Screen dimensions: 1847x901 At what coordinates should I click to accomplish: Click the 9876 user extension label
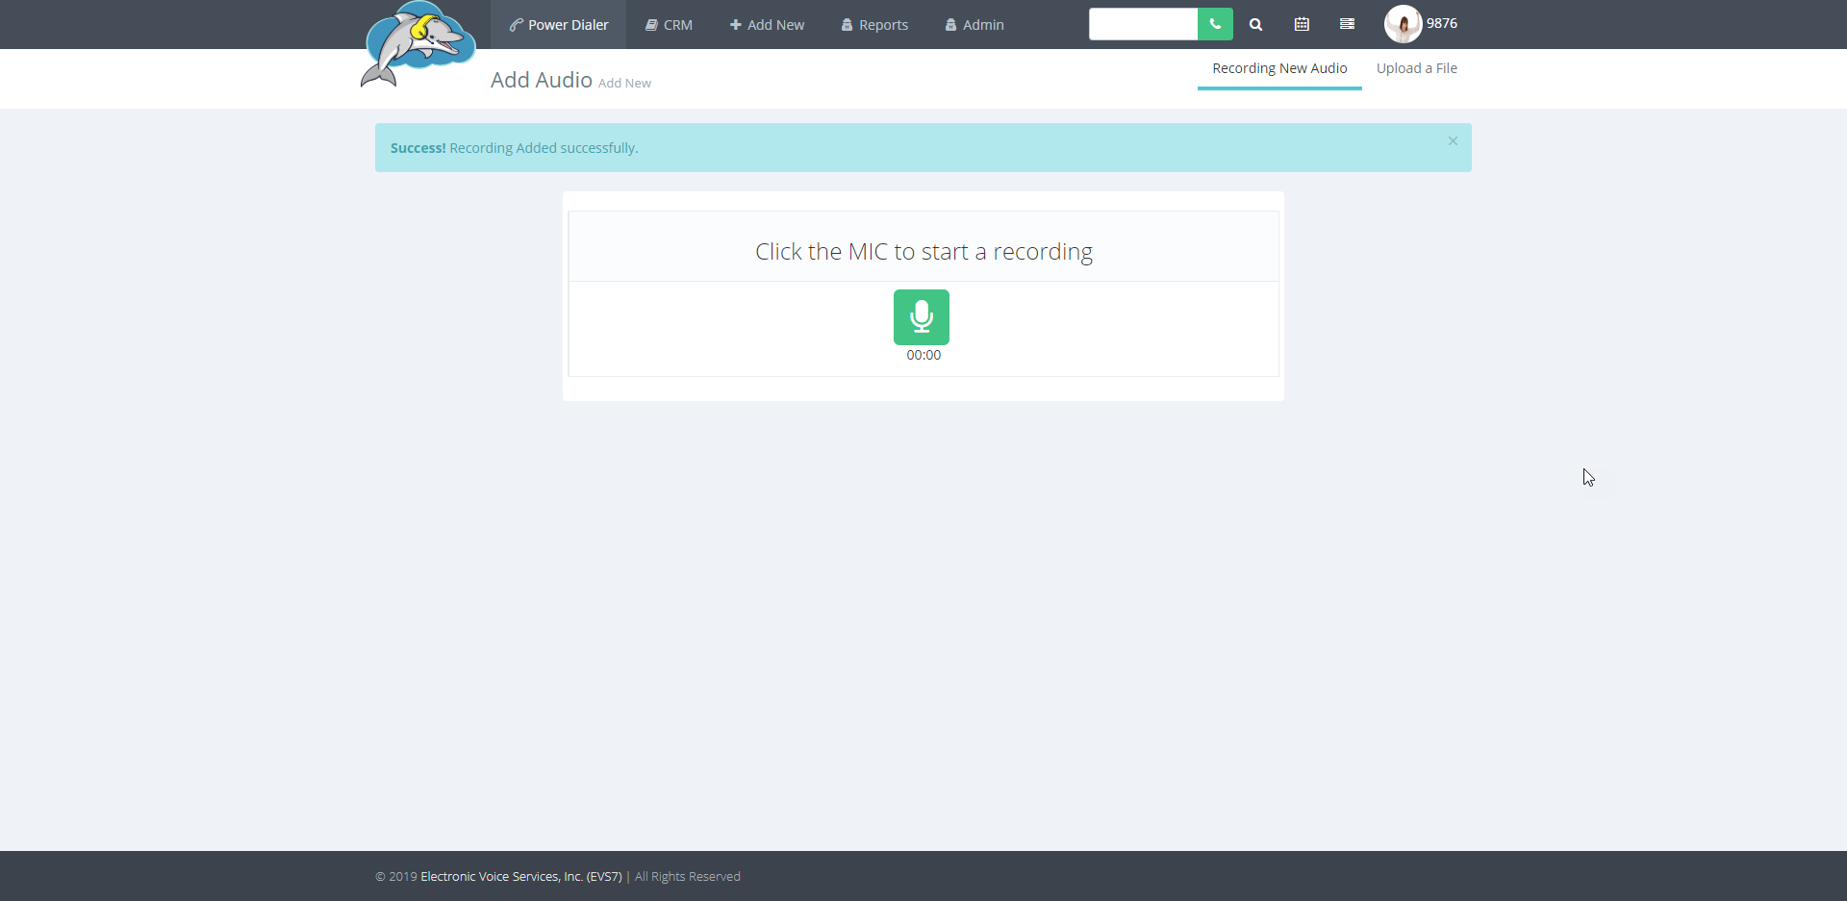[1441, 23]
